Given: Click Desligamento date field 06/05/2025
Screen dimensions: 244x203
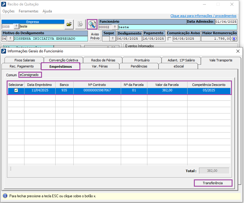Looking at the screenshot, I should [x=129, y=38].
